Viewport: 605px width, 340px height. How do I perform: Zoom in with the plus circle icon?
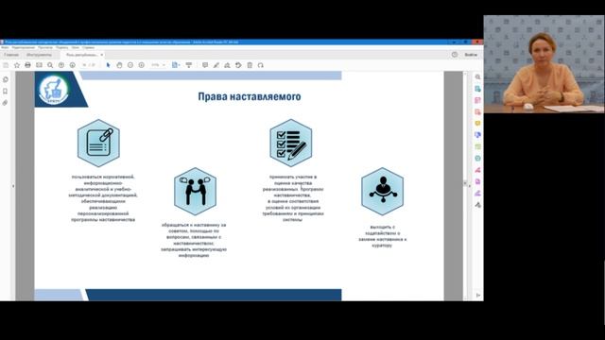[x=142, y=65]
